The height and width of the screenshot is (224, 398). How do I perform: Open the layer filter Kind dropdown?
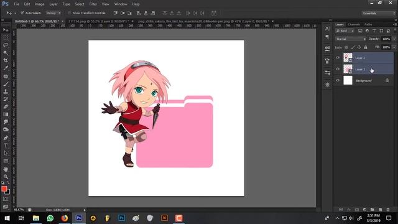[345, 30]
